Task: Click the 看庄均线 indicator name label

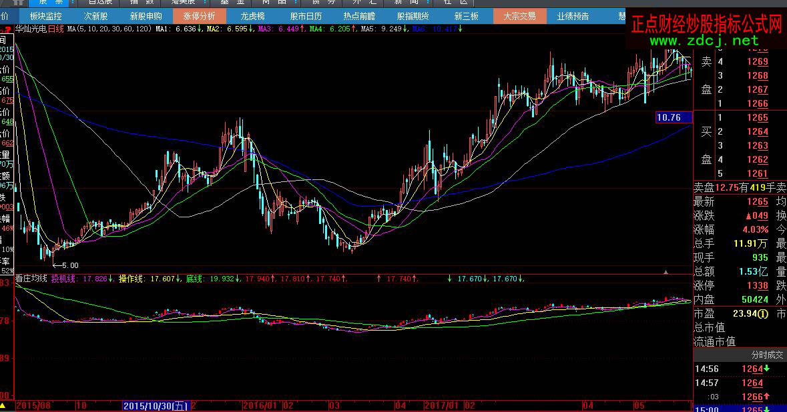Action: tap(31, 278)
